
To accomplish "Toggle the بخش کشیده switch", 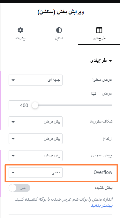I will [x=19, y=188].
